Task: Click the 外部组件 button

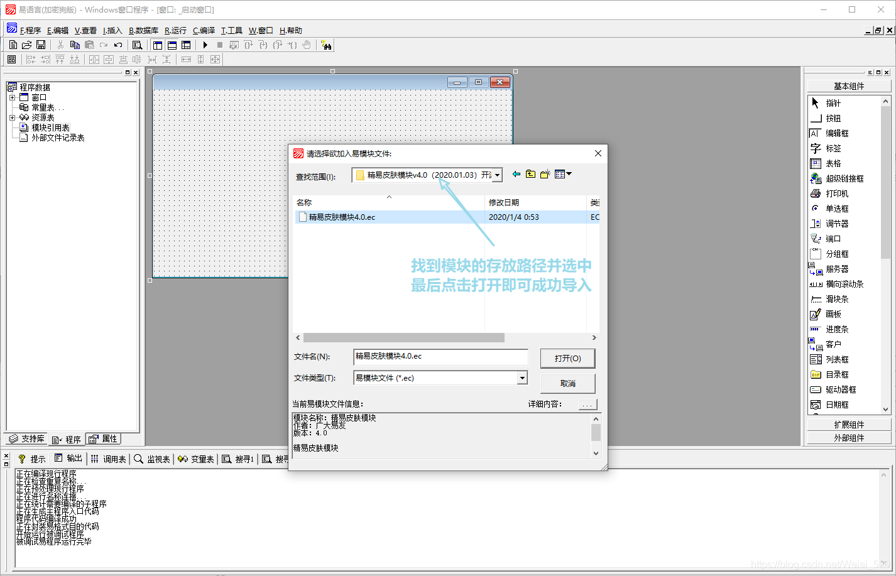Action: click(x=849, y=438)
